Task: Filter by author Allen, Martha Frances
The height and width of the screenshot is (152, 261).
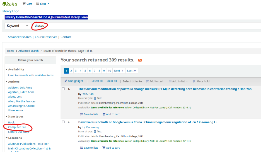Action: (x=22, y=101)
